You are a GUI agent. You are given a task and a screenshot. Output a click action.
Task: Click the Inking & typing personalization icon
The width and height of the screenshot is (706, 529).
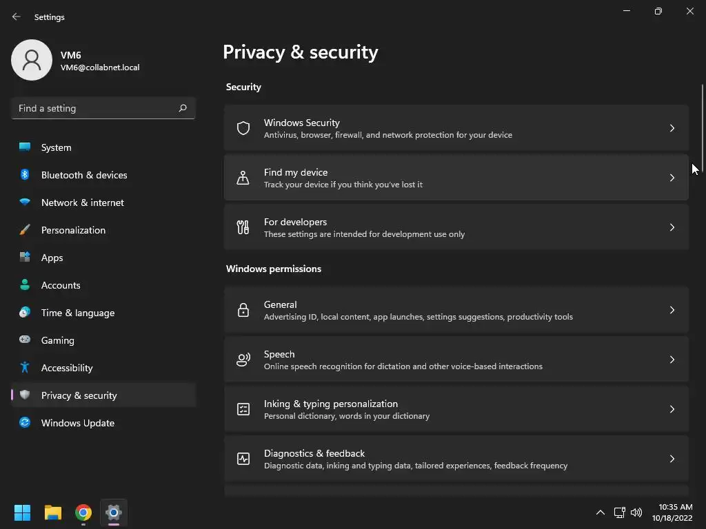coord(243,409)
